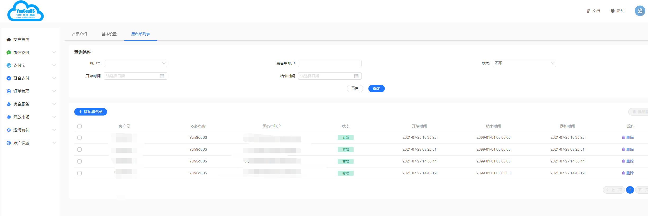Click the 帮助 question mark icon

(612, 11)
